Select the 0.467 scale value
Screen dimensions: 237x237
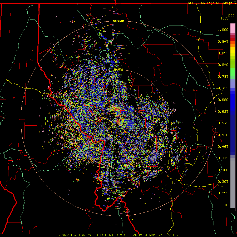pos(223,147)
